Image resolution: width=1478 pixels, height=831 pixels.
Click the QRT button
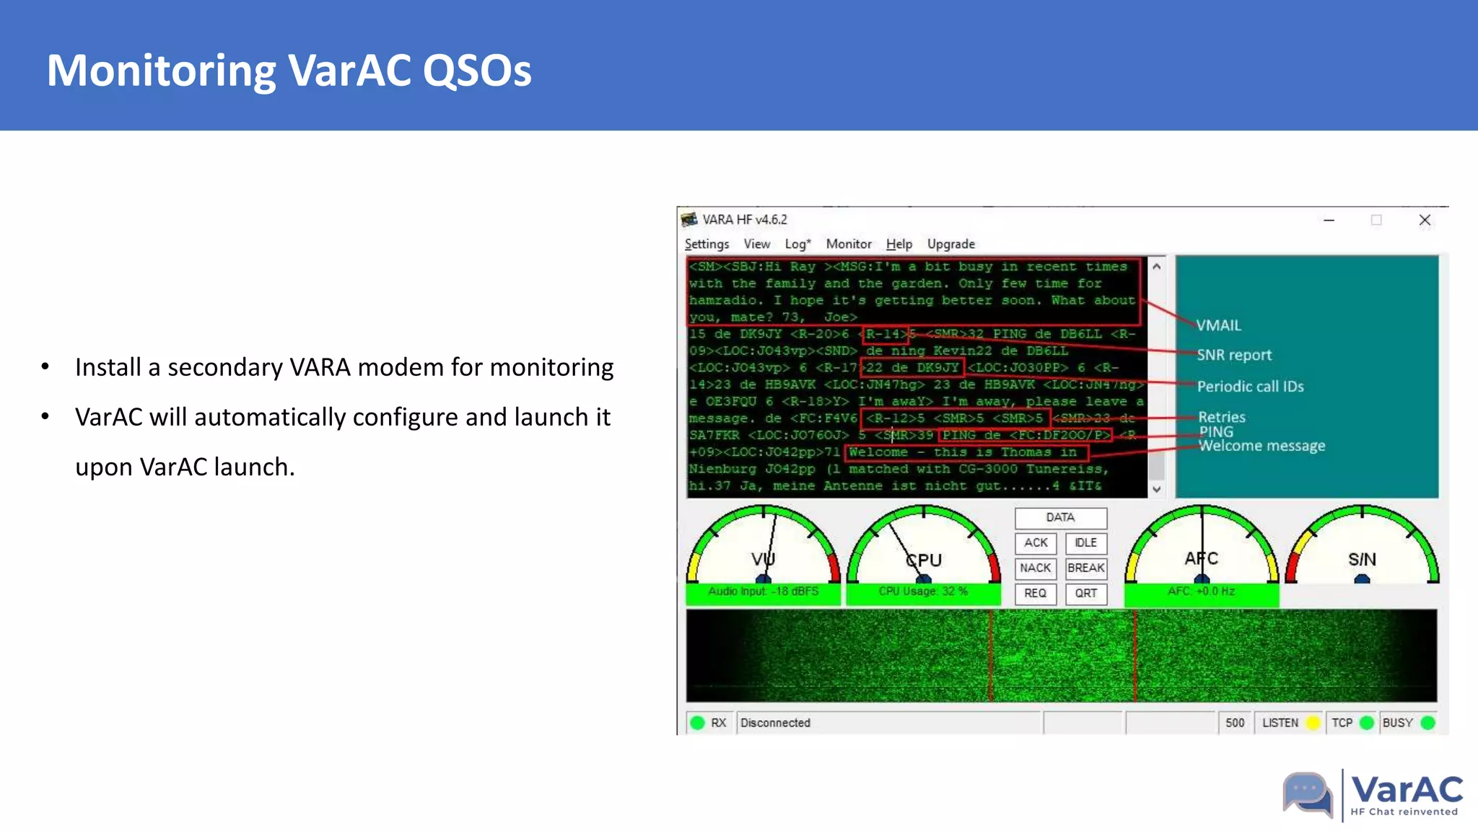(1085, 593)
